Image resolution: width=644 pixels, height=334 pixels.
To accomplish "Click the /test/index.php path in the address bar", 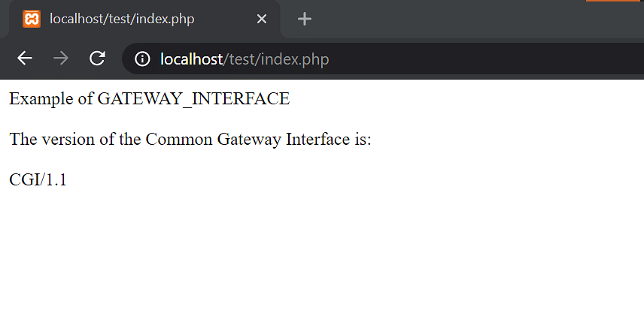I will (x=276, y=60).
